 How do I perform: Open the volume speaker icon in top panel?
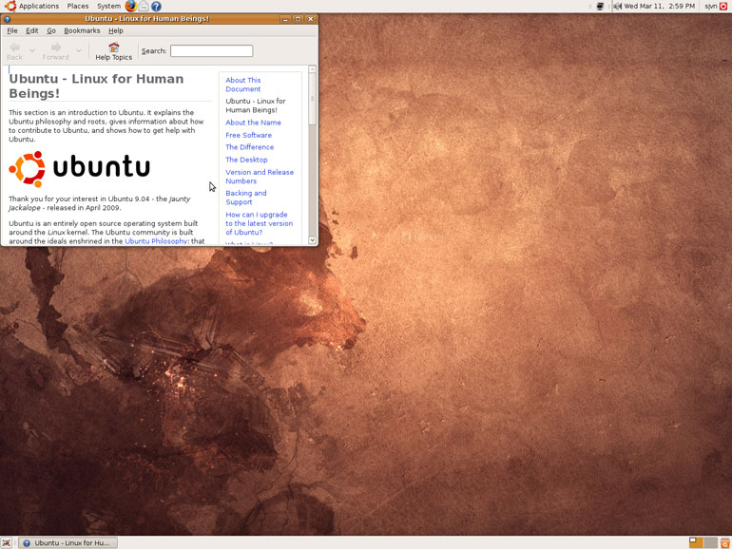617,7
